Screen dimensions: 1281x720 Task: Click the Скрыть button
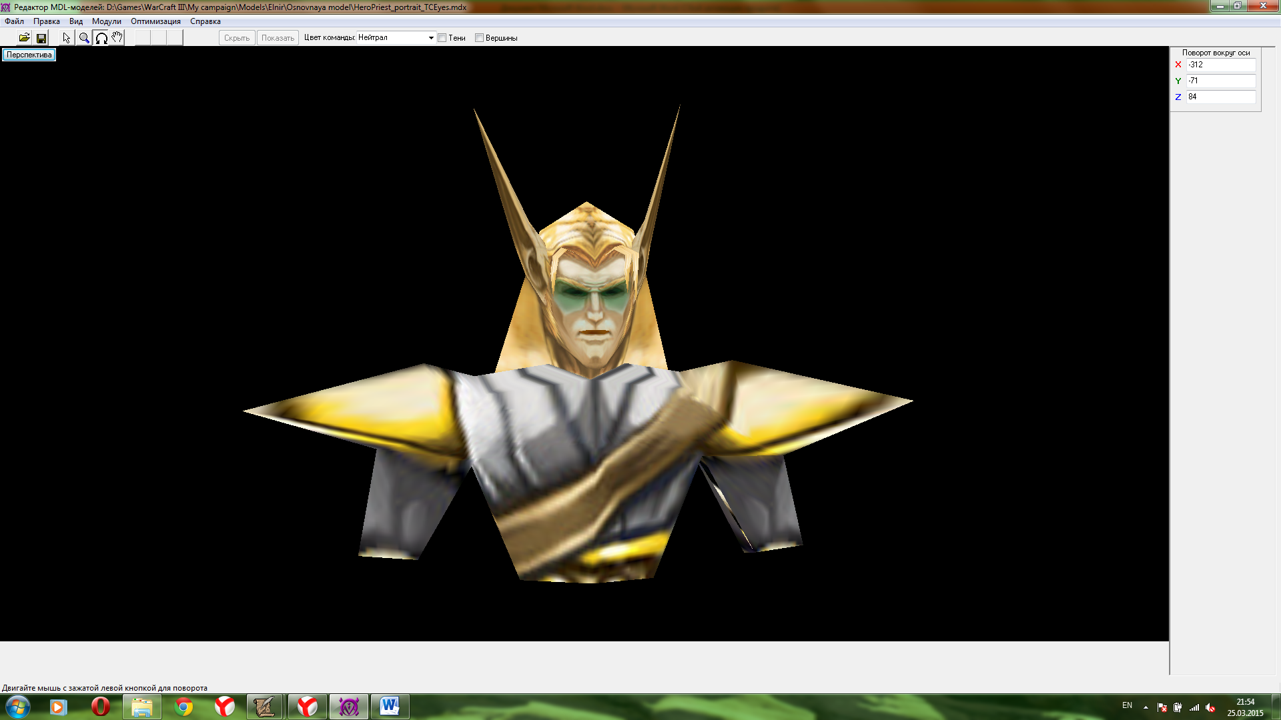coord(237,38)
